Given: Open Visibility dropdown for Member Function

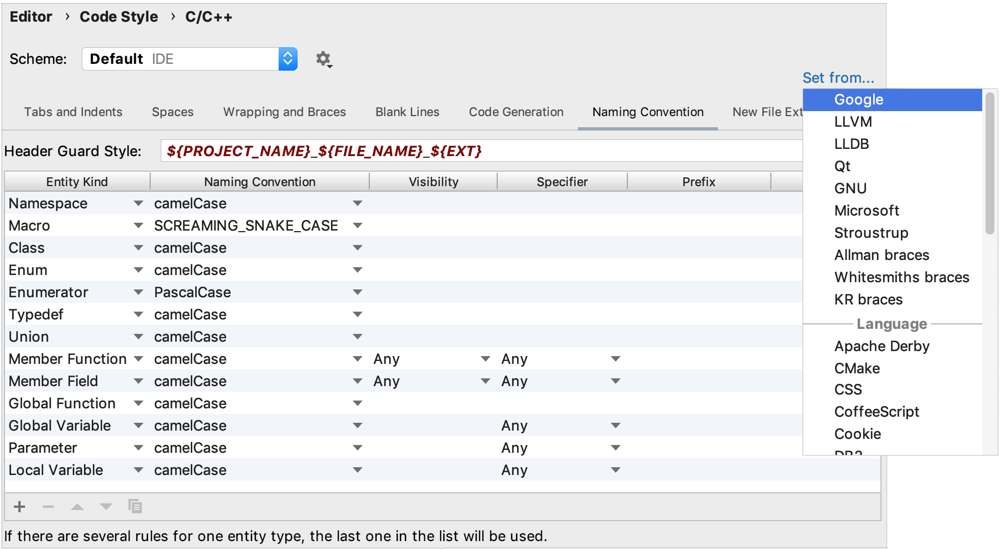Looking at the screenshot, I should coord(485,359).
